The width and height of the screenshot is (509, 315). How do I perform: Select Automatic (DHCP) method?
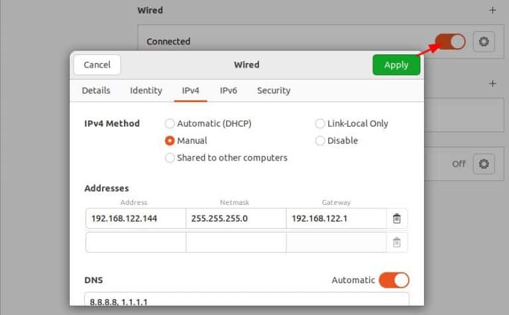[x=170, y=124]
